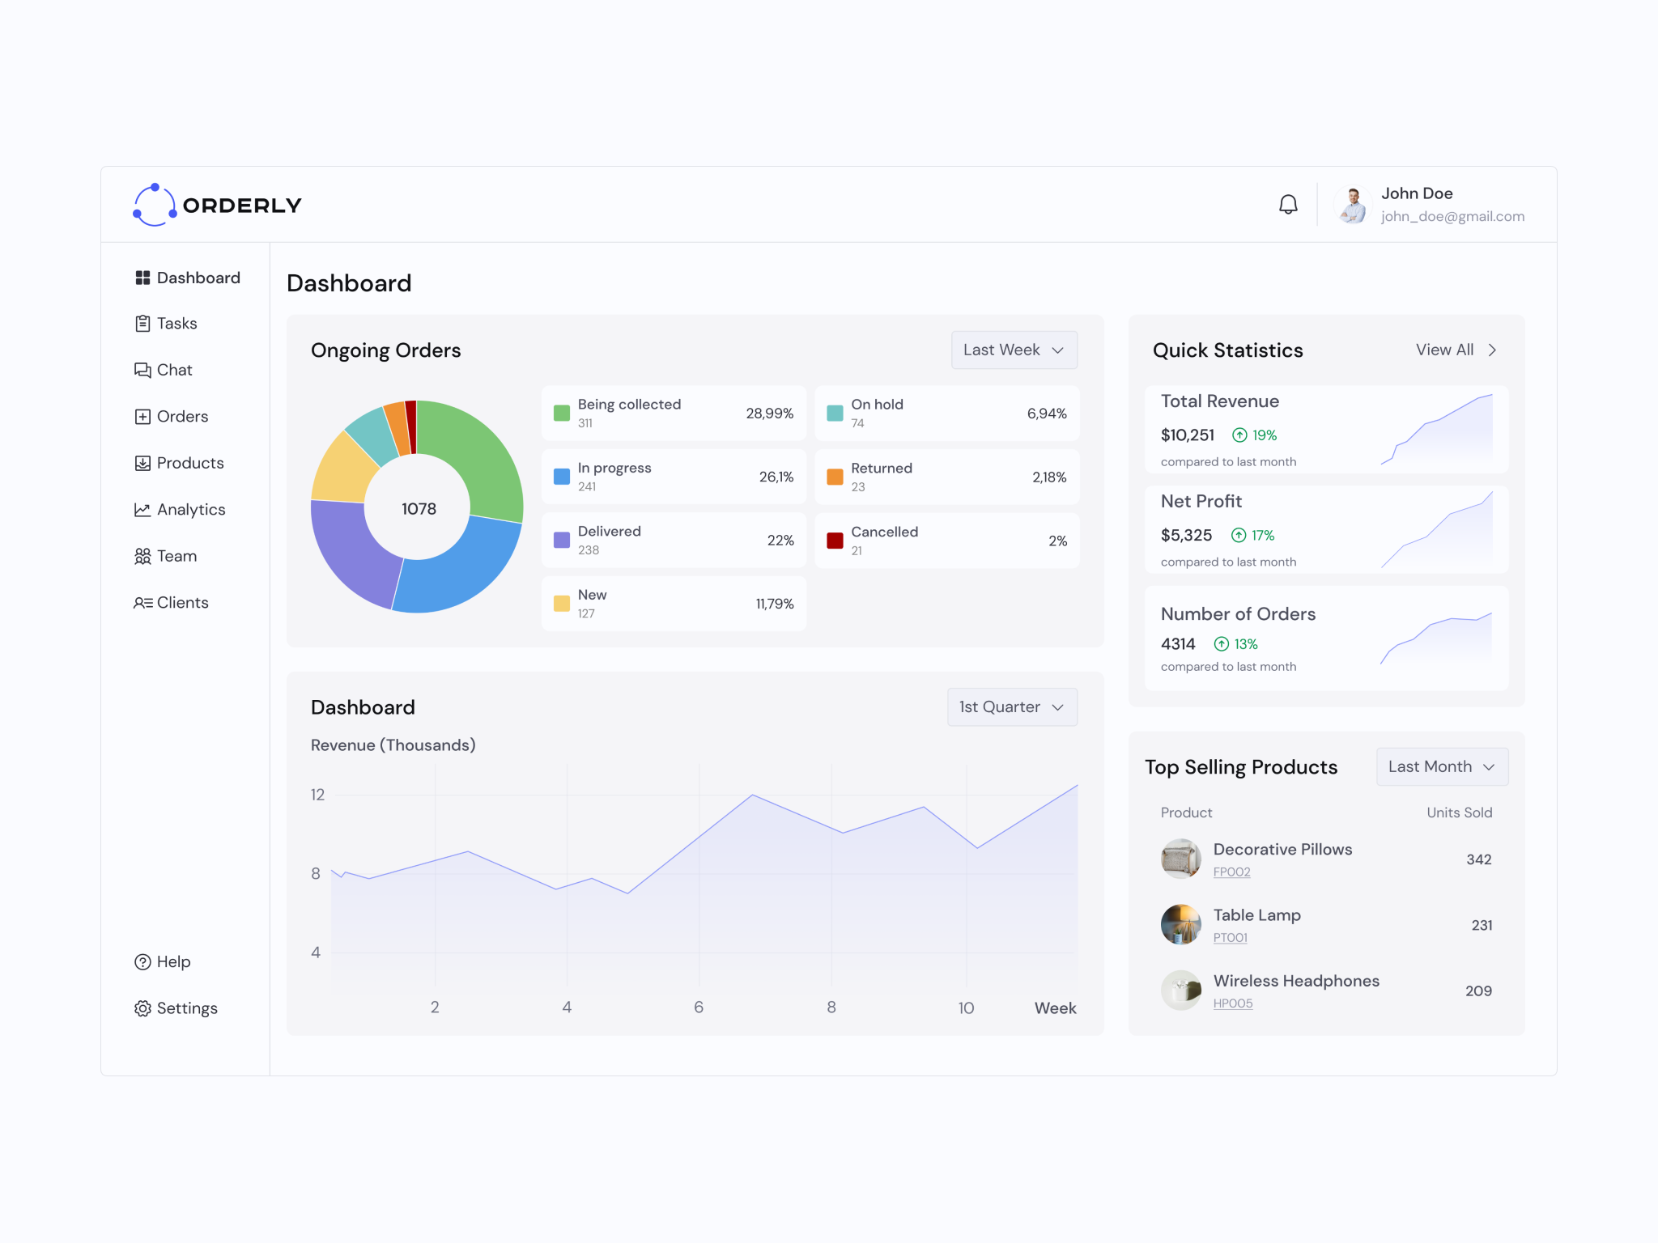Image resolution: width=1658 pixels, height=1243 pixels.
Task: Click the Number of Orders 4314 value
Action: coord(1178,643)
